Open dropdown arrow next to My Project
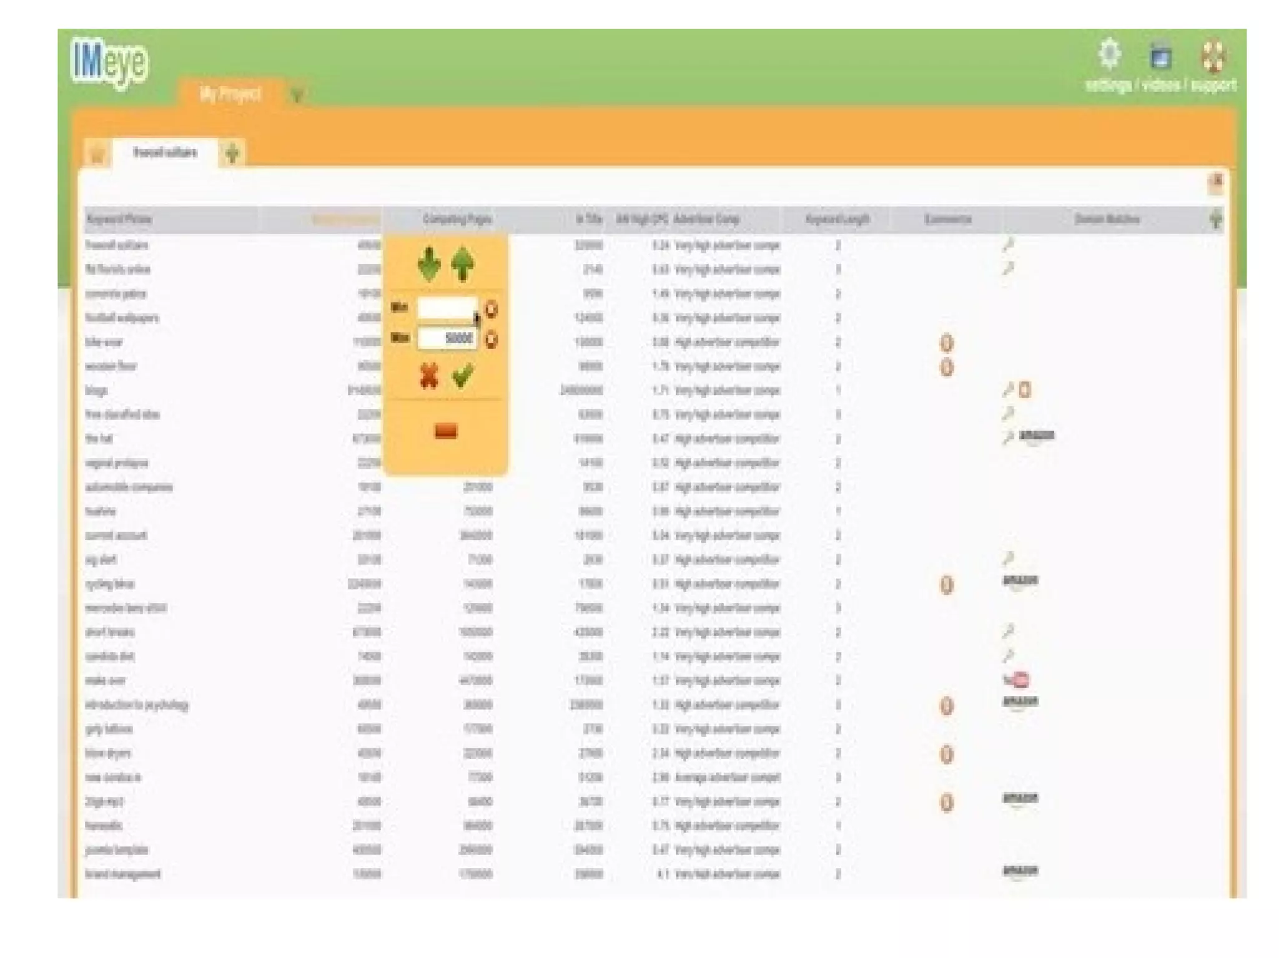This screenshot has height=958, width=1279. pos(297,95)
